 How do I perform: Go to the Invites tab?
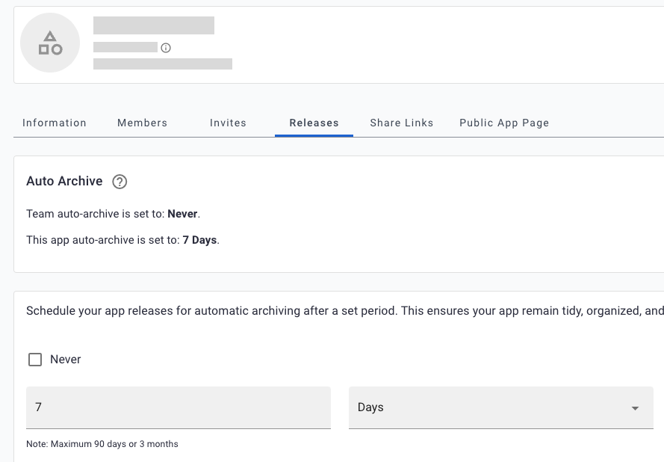(228, 123)
